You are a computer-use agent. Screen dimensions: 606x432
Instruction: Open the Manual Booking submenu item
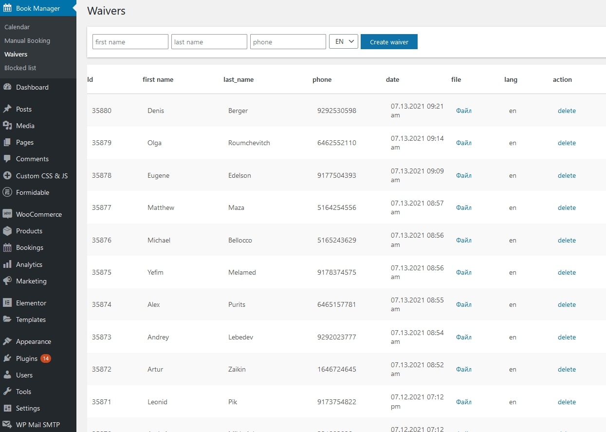[x=27, y=40]
